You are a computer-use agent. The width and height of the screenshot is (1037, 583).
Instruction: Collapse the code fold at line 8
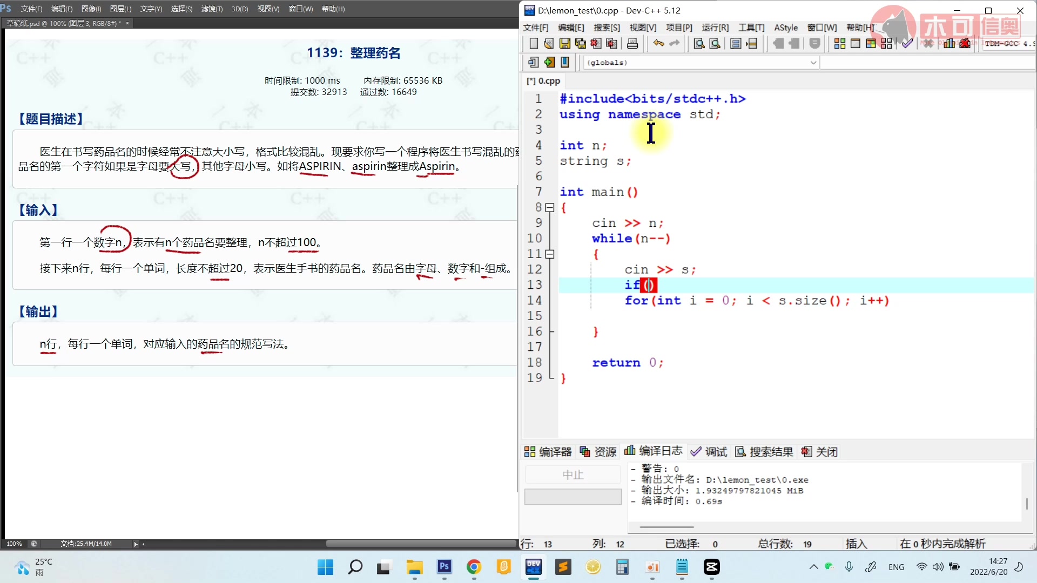click(x=550, y=207)
